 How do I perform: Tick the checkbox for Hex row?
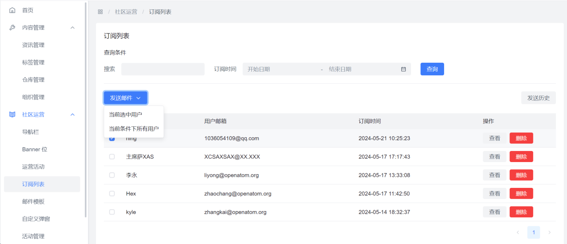point(112,194)
